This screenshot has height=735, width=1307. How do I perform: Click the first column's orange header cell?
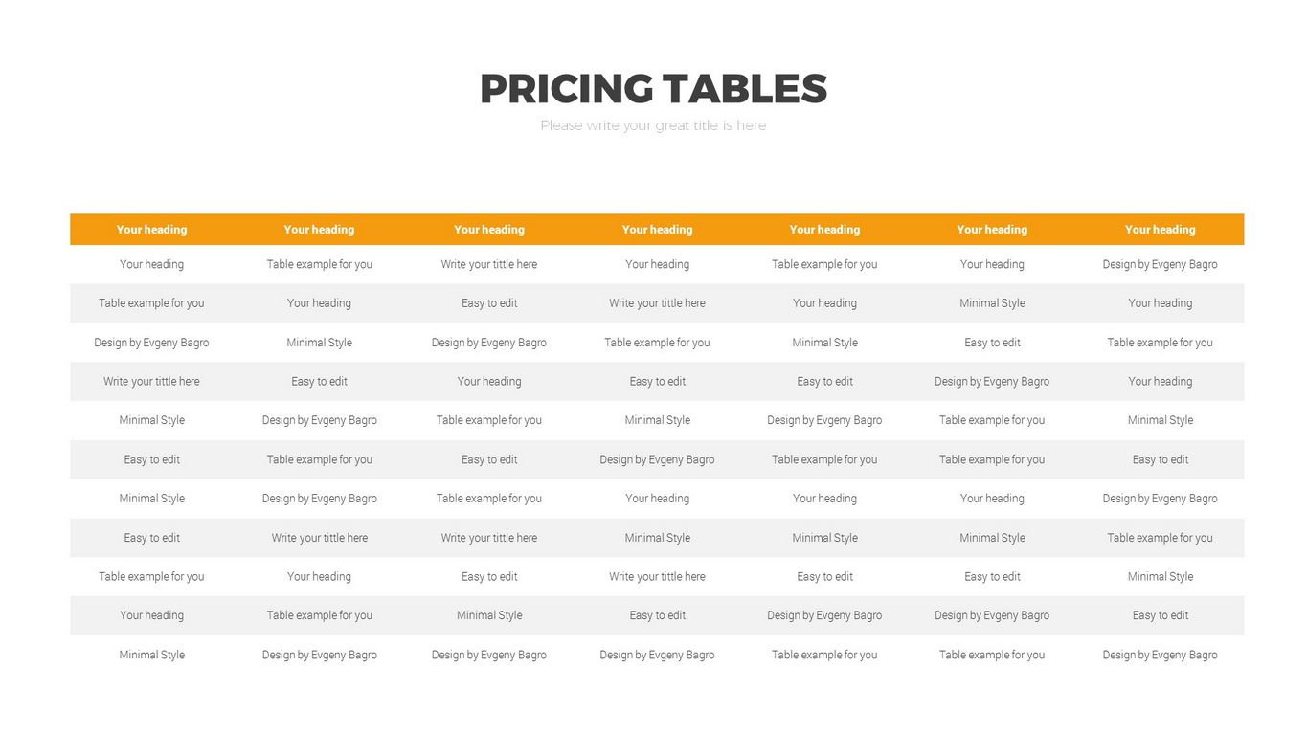tap(151, 230)
